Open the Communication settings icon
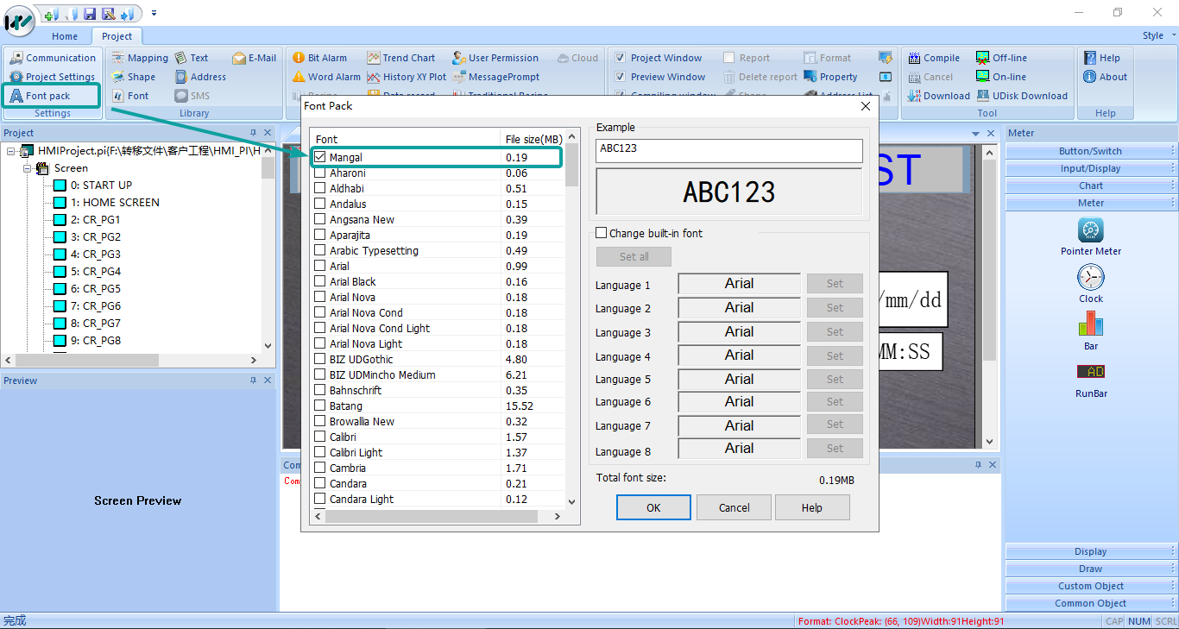The height and width of the screenshot is (629, 1179). 16,58
